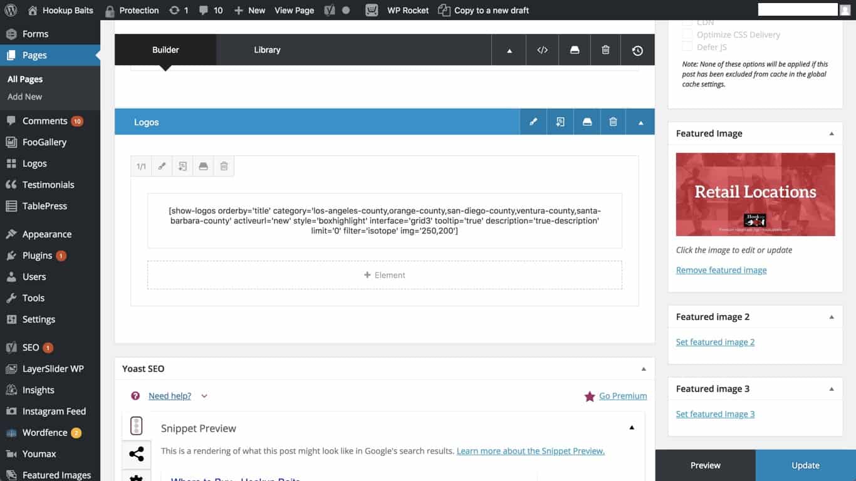Viewport: 856px width, 481px height.
Task: Change column width via 1/1 selector
Action: point(141,167)
